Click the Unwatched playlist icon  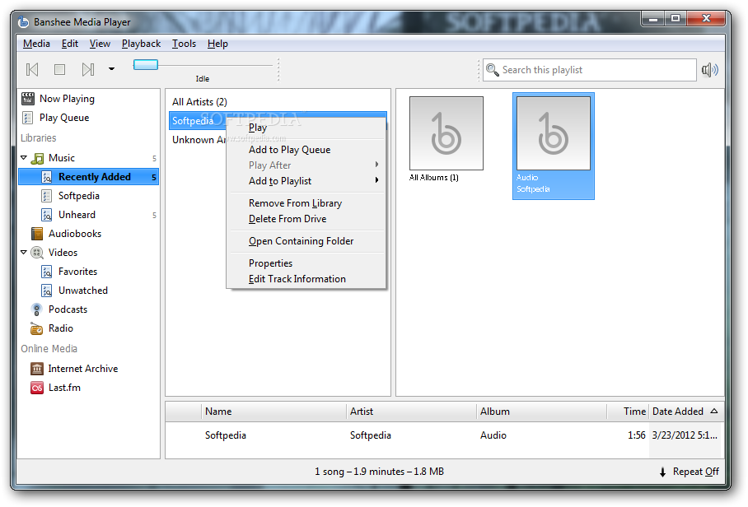[x=46, y=291]
